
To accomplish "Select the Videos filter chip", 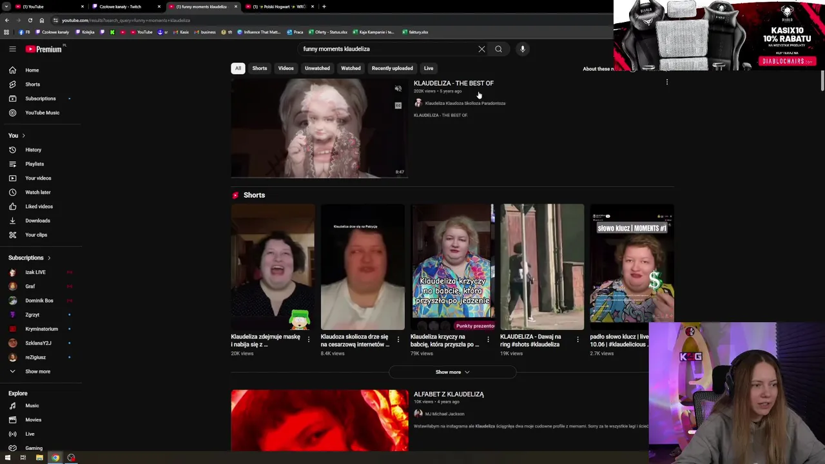I will pos(286,68).
